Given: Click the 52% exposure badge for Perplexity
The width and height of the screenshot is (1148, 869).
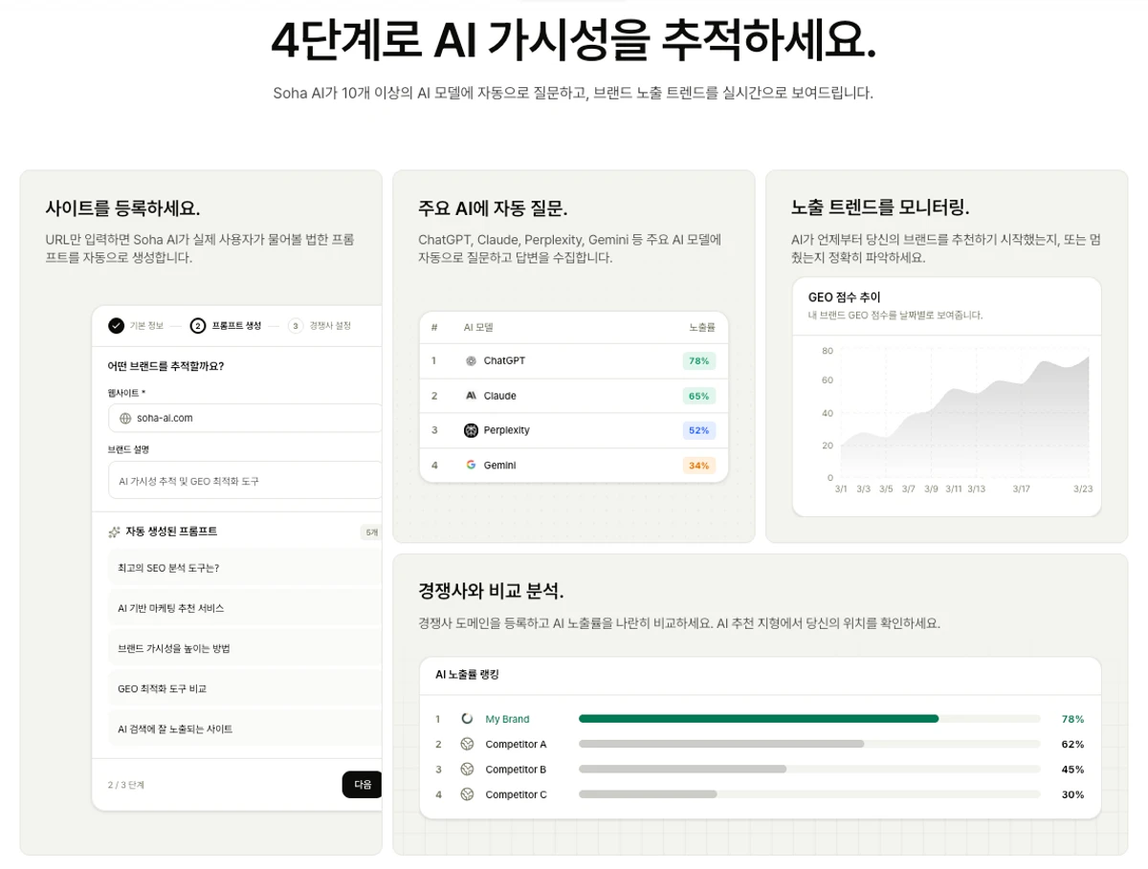Looking at the screenshot, I should point(699,430).
